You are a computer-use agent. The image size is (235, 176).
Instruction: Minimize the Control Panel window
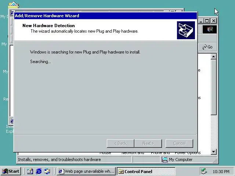point(201,21)
